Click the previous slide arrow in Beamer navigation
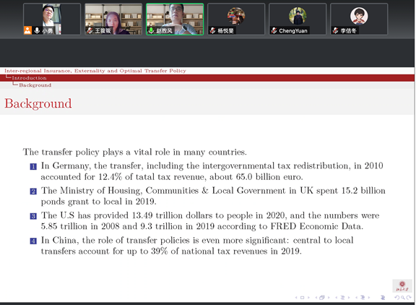Image resolution: width=416 pixels, height=305 pixels. point(296,298)
